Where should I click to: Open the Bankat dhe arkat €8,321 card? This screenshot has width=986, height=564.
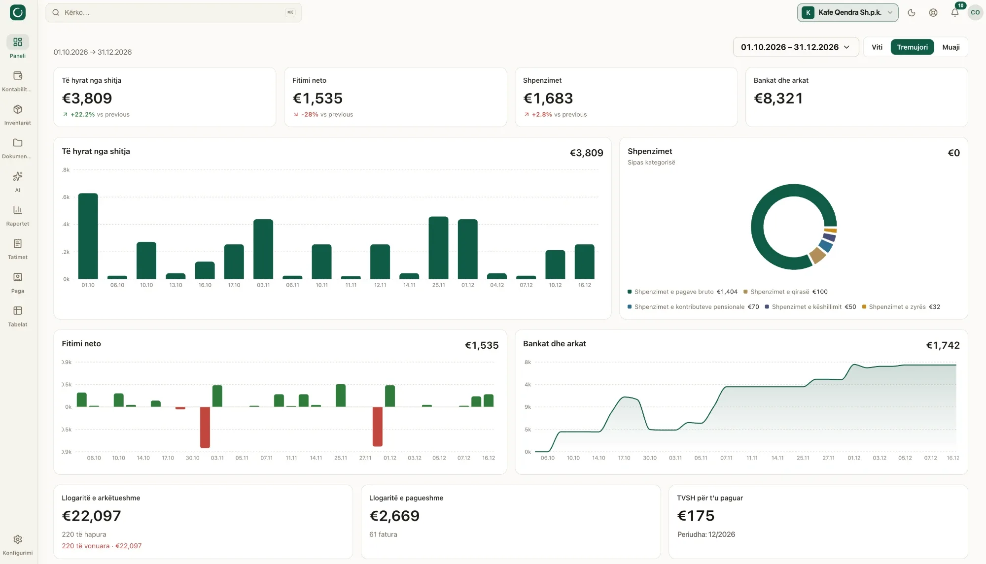tap(857, 97)
